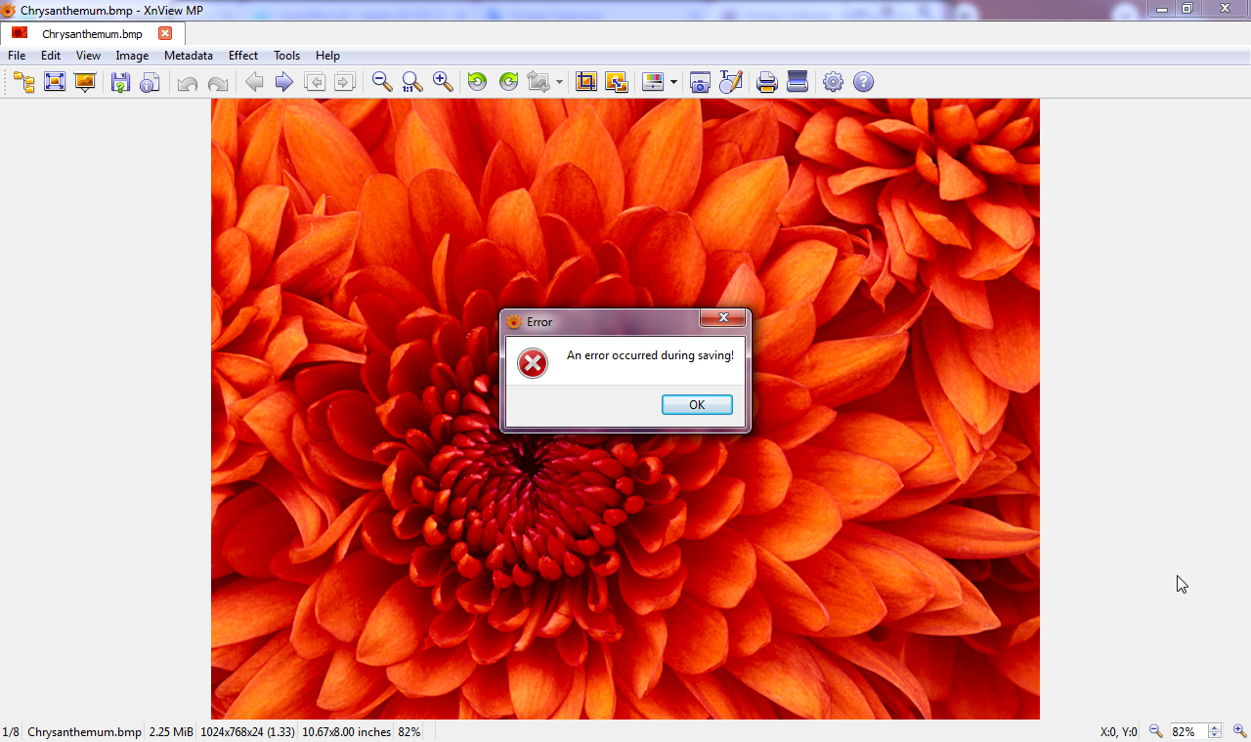Open the folder tree Browser icon
The width and height of the screenshot is (1251, 742).
click(x=24, y=82)
